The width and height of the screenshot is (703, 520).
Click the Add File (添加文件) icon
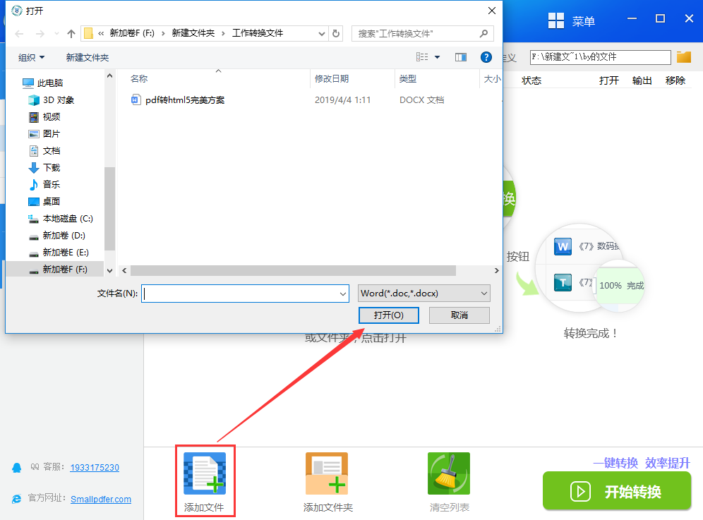coord(205,473)
